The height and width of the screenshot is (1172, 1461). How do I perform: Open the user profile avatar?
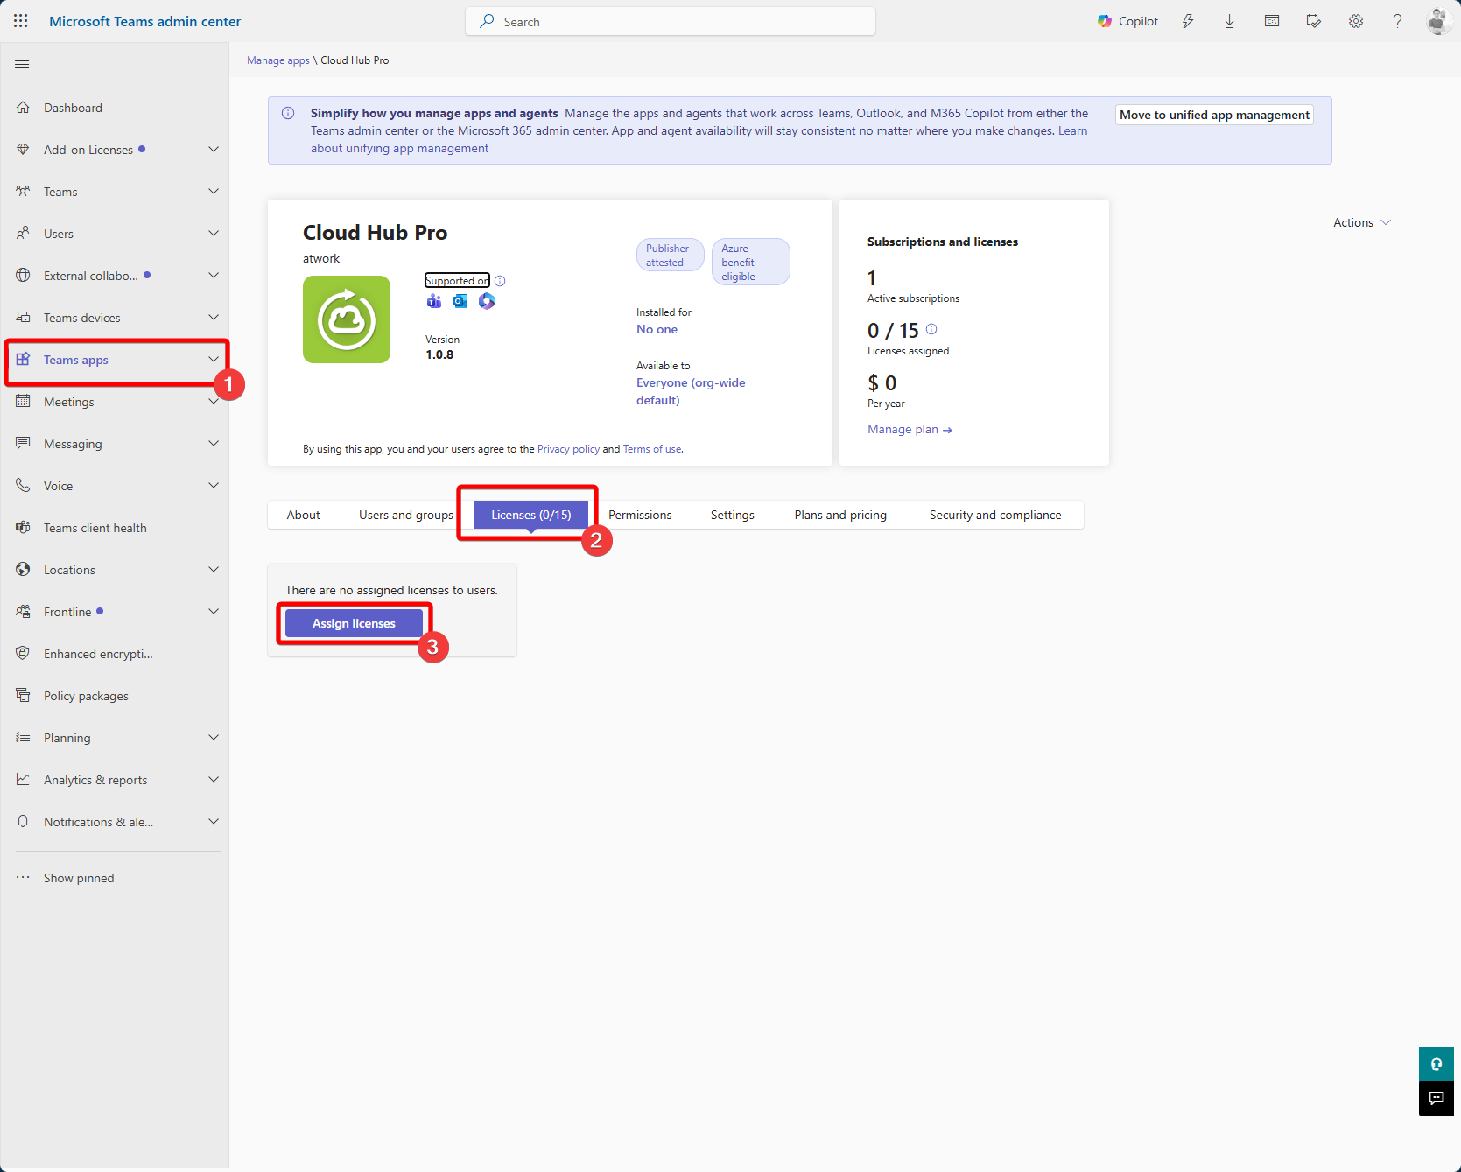(x=1439, y=21)
